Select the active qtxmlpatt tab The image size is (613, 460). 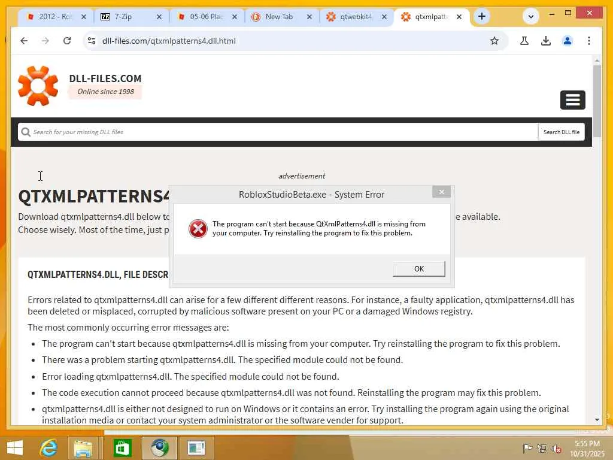coord(431,16)
